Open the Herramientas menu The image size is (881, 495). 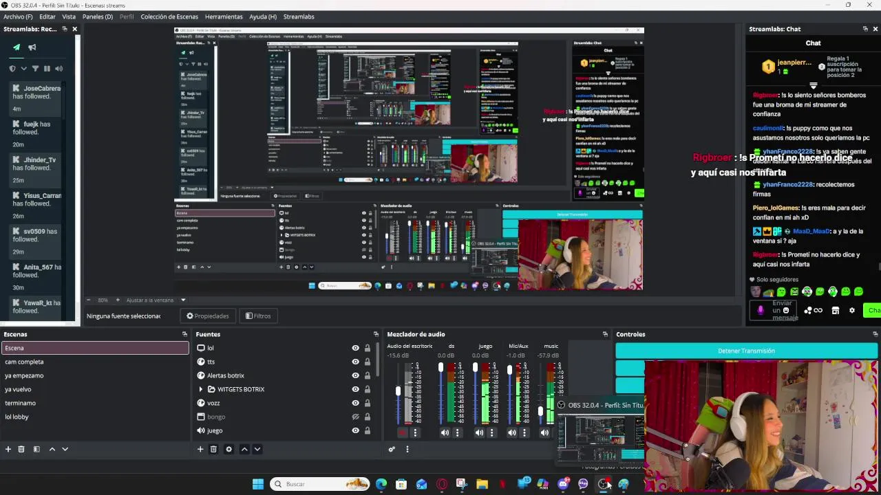224,16
